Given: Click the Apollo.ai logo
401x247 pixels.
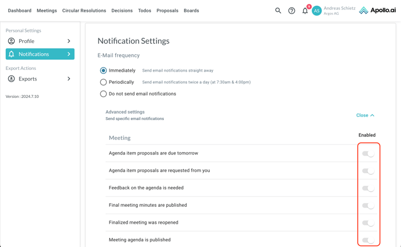Looking at the screenshot, I should pos(378,10).
